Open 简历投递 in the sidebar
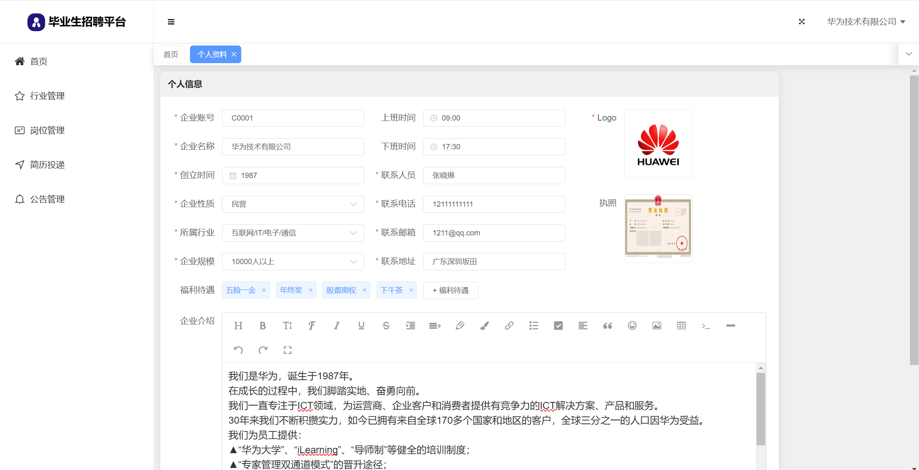Screen dimensions: 919x470 click(47, 165)
